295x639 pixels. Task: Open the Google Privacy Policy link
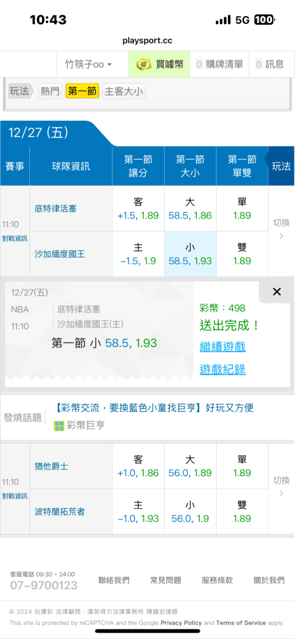181,622
